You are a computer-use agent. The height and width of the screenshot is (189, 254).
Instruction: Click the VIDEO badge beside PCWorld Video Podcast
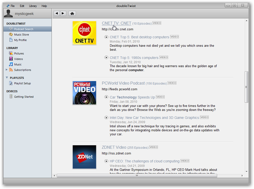click(x=172, y=83)
